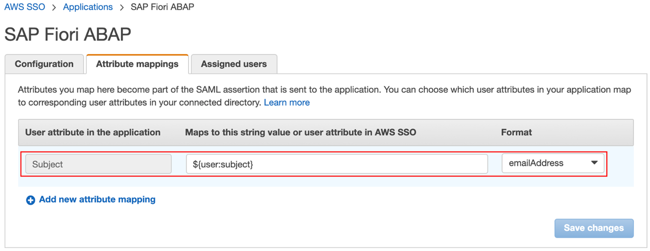The image size is (650, 251).
Task: Click the Format column header
Action: coord(516,132)
